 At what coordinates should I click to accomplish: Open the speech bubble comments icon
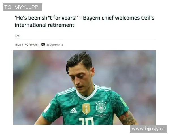pyautogui.click(x=43, y=45)
